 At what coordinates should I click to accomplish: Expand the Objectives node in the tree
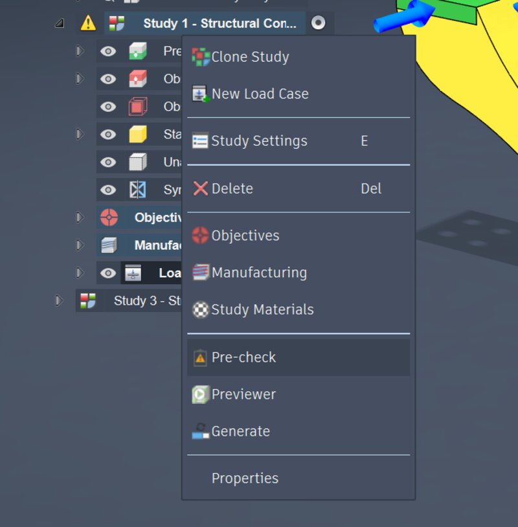(x=80, y=218)
